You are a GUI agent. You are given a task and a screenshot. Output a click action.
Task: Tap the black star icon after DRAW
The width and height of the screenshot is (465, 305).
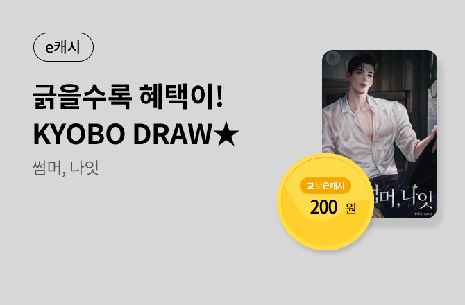pyautogui.click(x=226, y=134)
